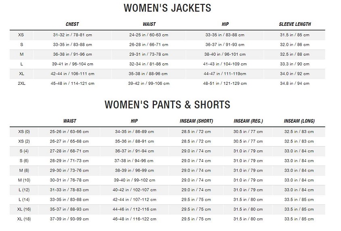Select the M (10) size row label

24,180
